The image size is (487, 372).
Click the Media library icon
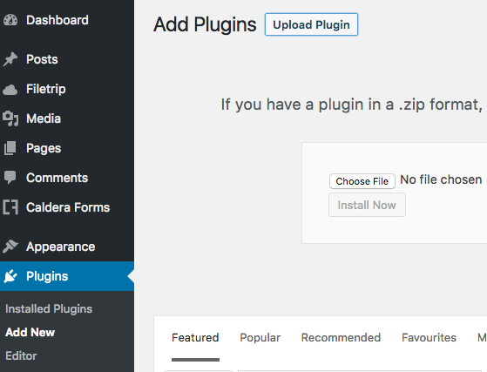pyautogui.click(x=10, y=118)
